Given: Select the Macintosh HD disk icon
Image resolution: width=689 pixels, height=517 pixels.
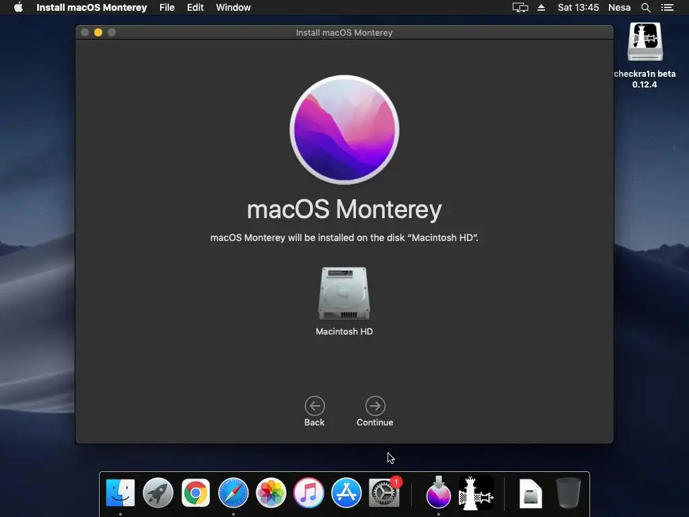Looking at the screenshot, I should pos(344,294).
